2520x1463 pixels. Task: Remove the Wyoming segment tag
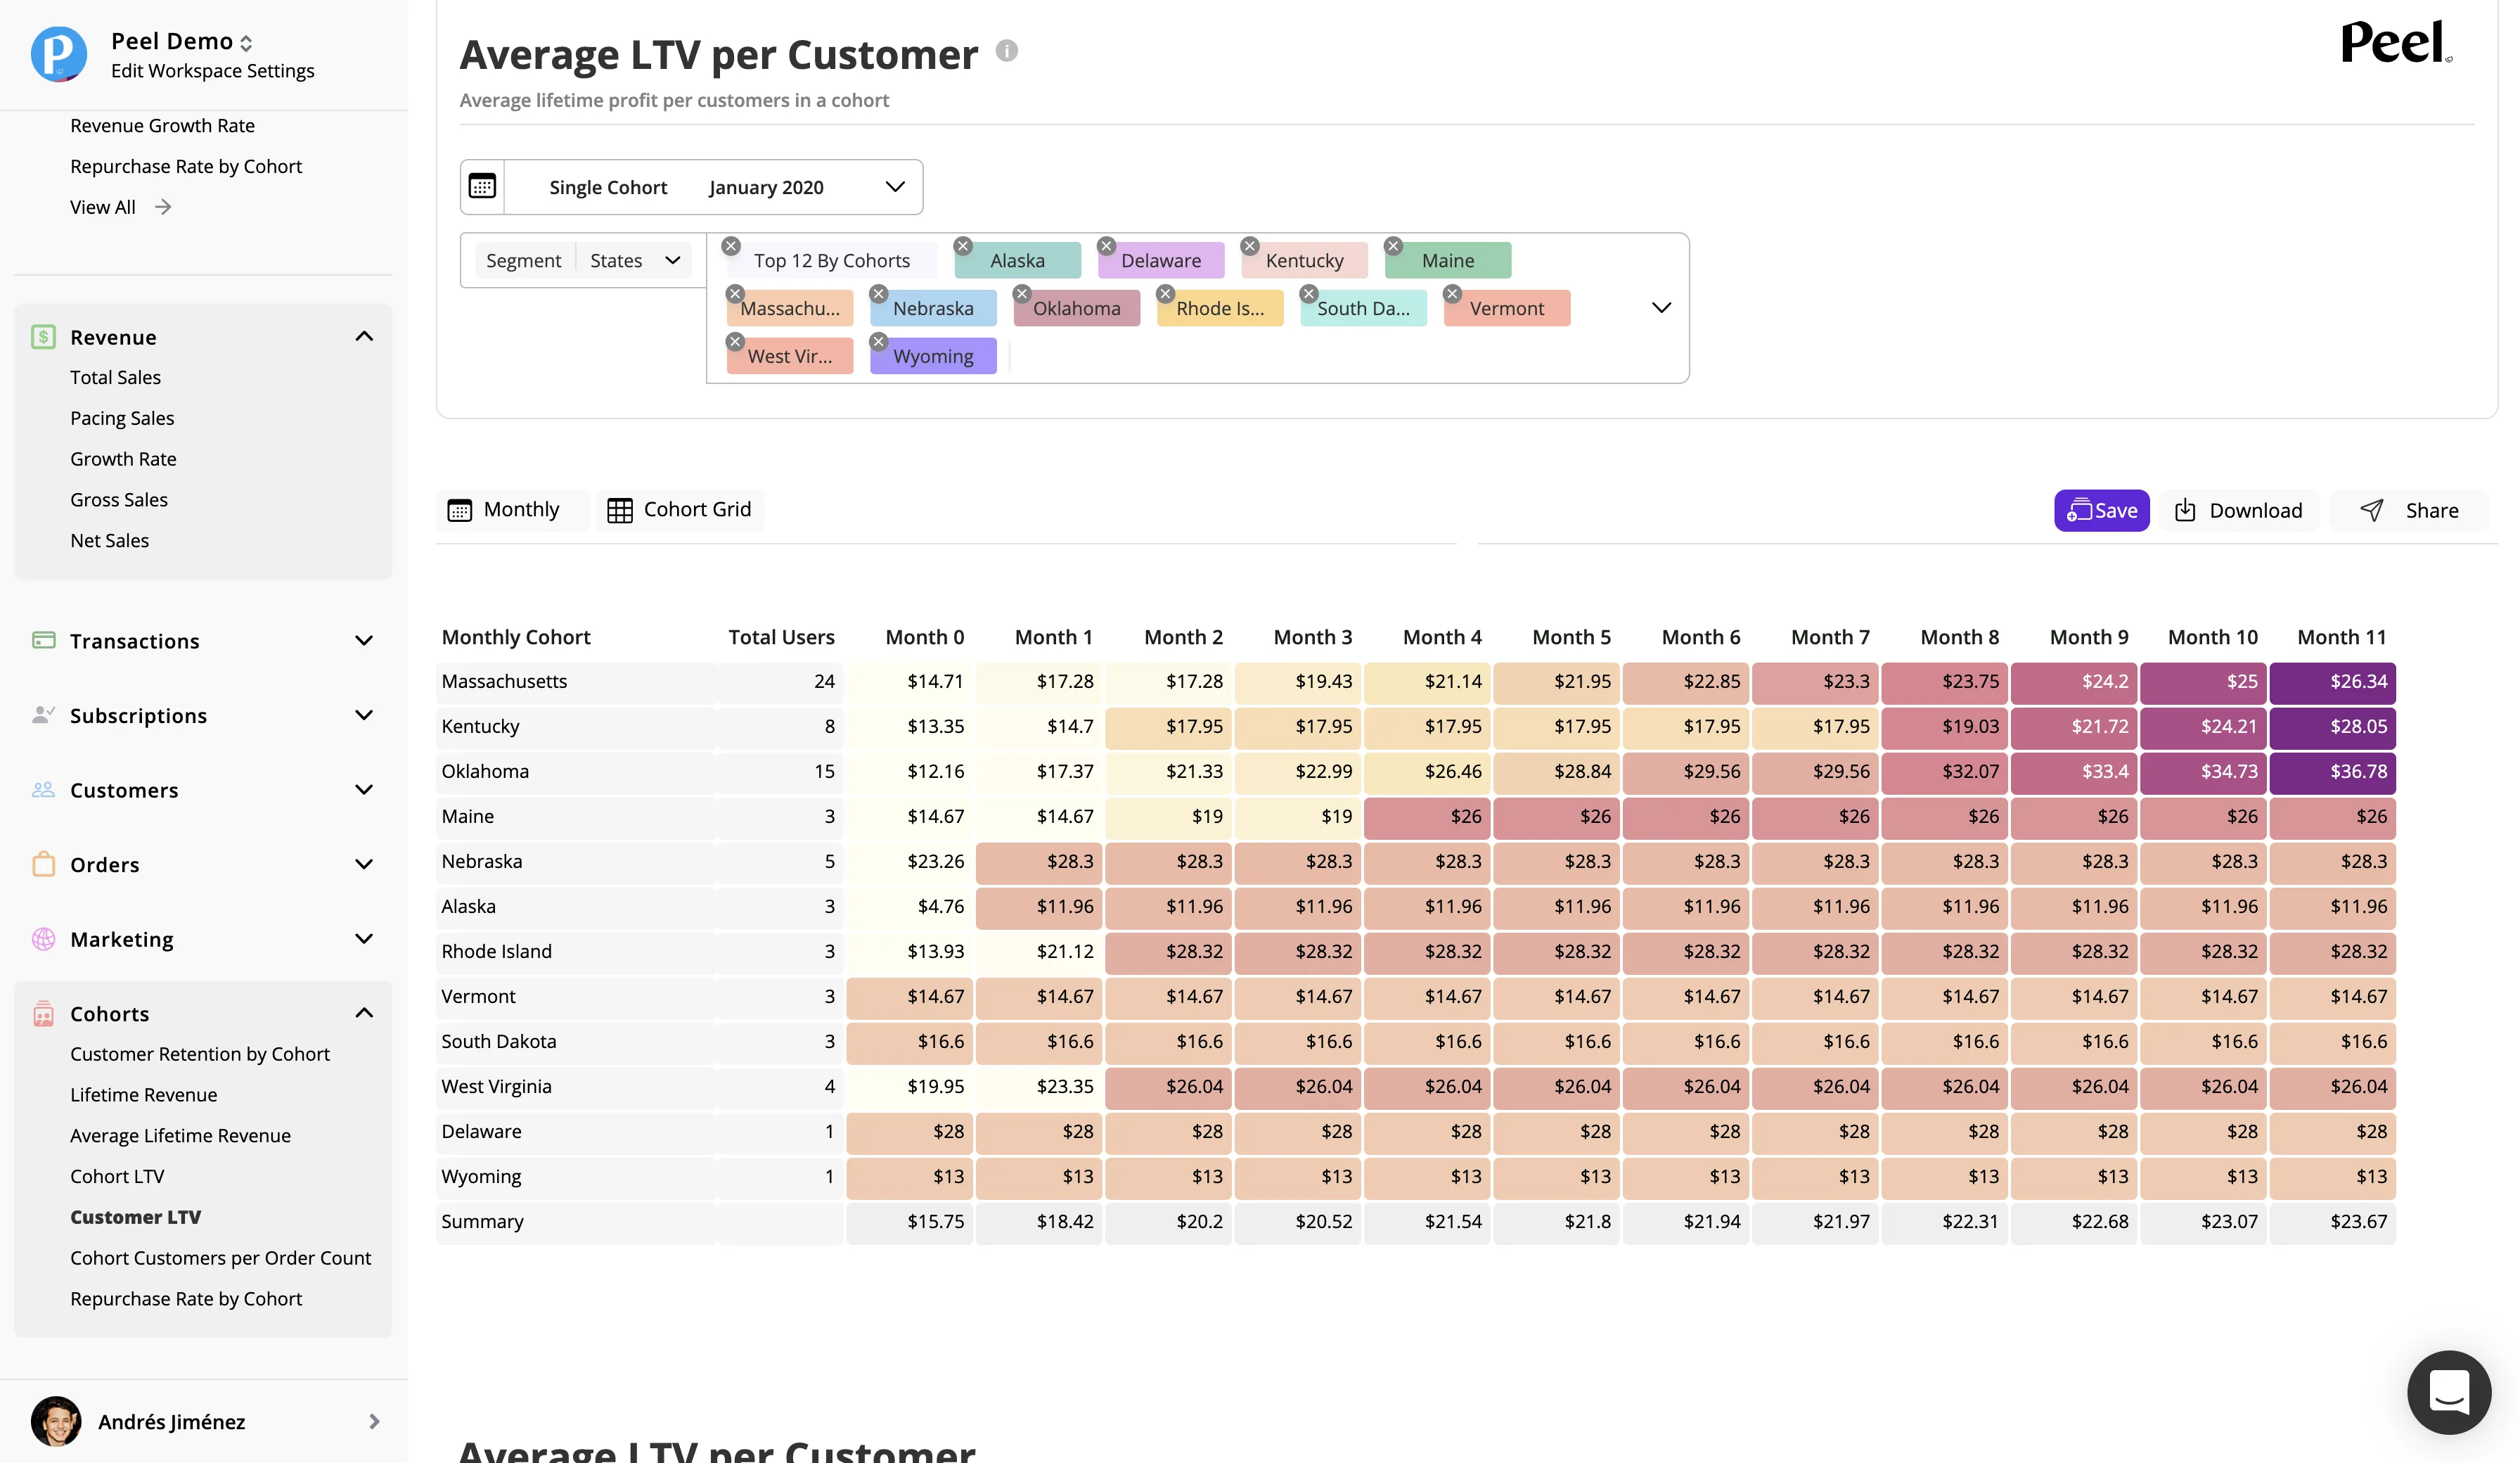pyautogui.click(x=879, y=343)
